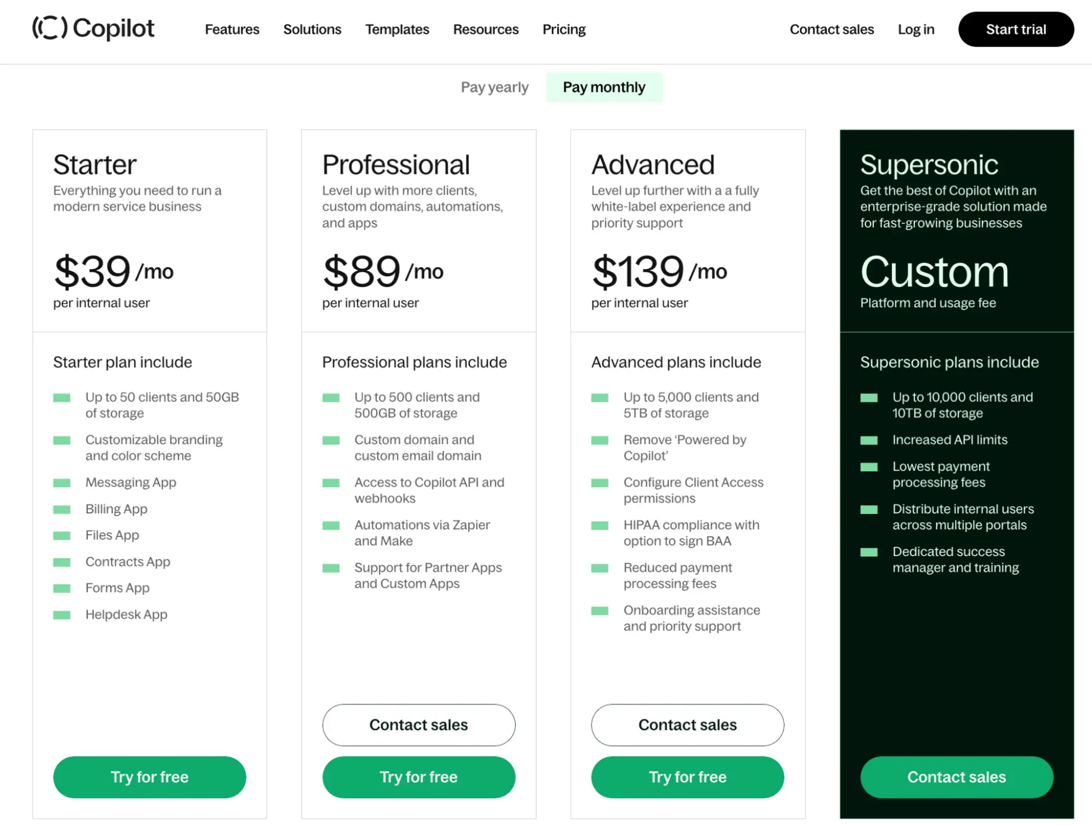
Task: Go to the Templates page
Action: coord(397,30)
